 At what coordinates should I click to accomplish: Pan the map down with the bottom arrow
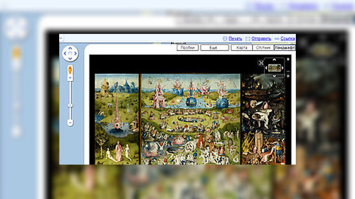[x=70, y=58]
